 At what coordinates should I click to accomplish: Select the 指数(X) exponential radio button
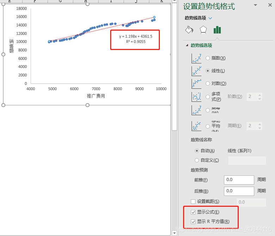(x=208, y=58)
